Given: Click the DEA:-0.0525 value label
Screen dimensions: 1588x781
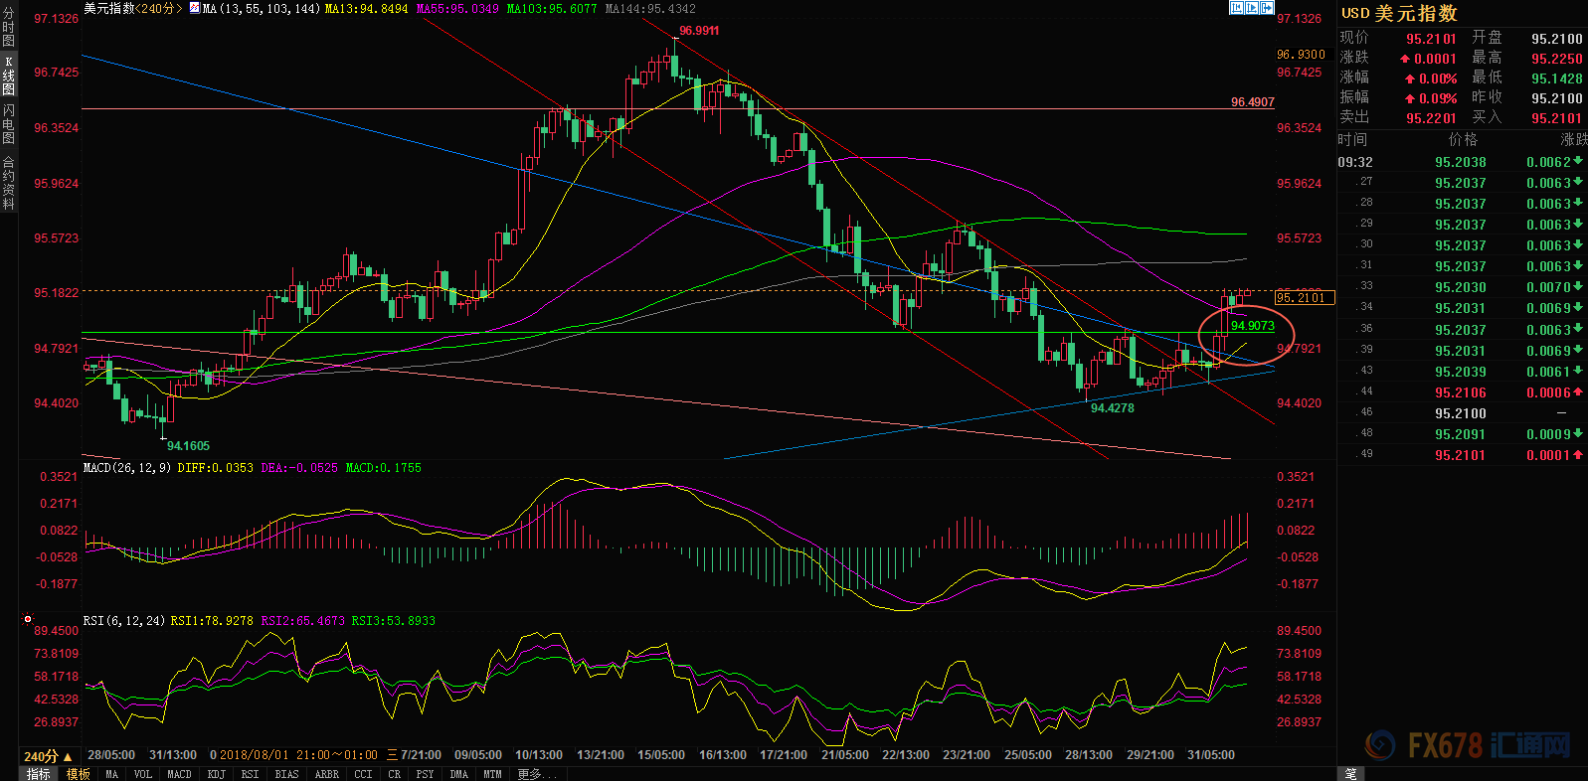Looking at the screenshot, I should tap(299, 467).
